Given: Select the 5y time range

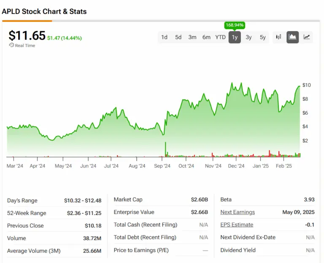Looking at the screenshot, I should tap(263, 38).
